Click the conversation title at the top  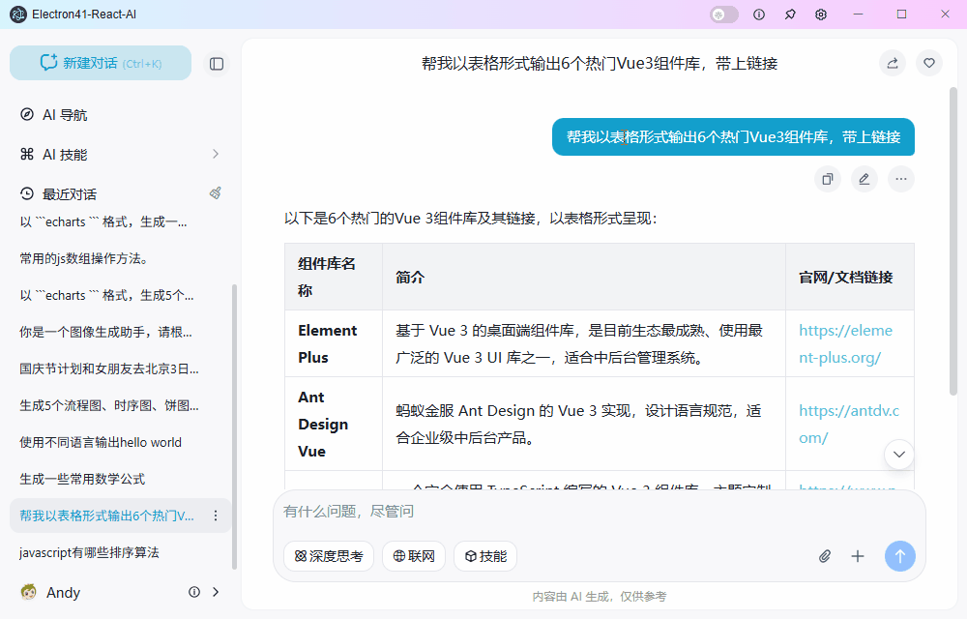tap(600, 64)
